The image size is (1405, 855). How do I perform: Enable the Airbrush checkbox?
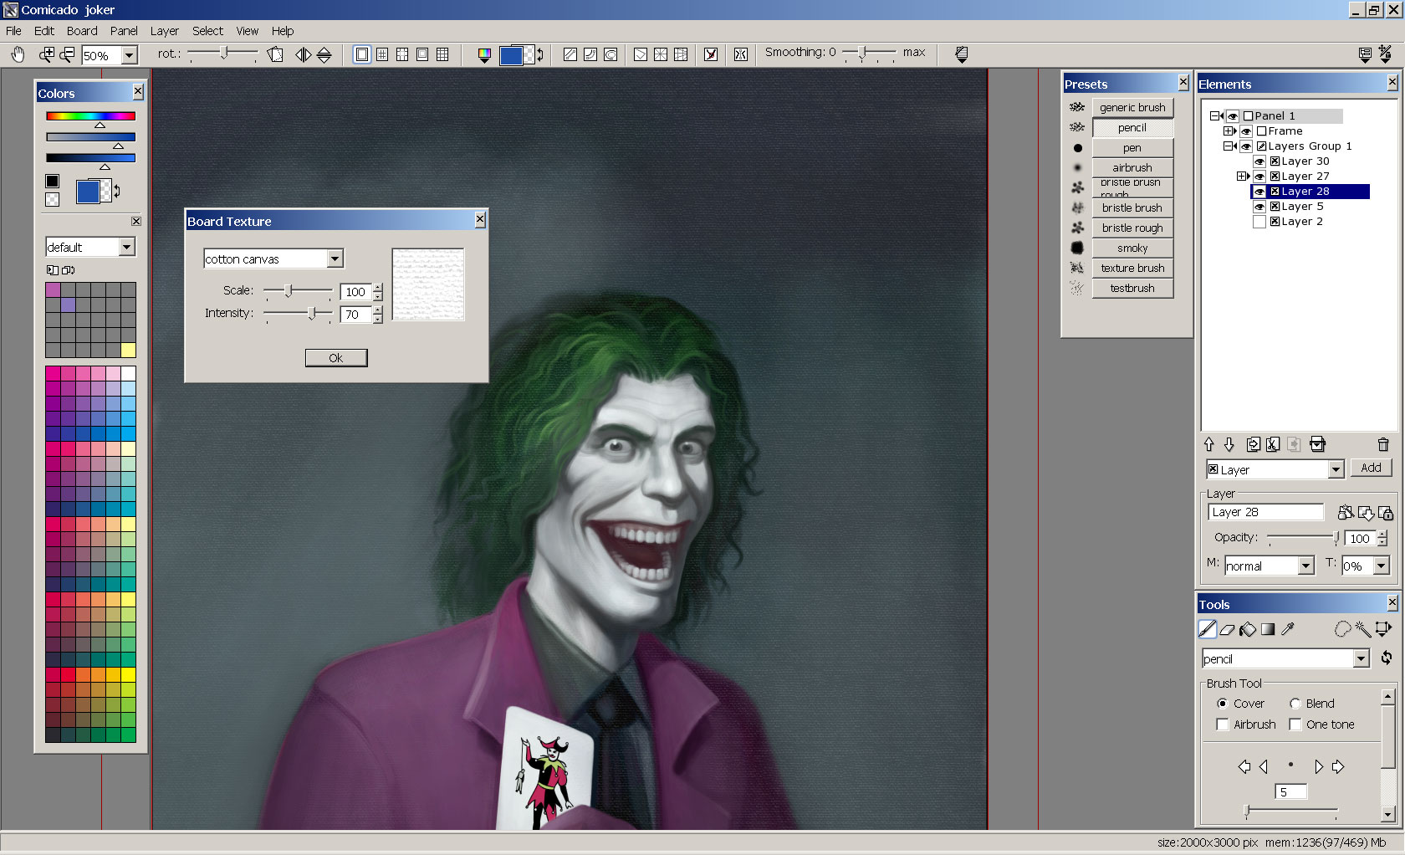(1223, 724)
